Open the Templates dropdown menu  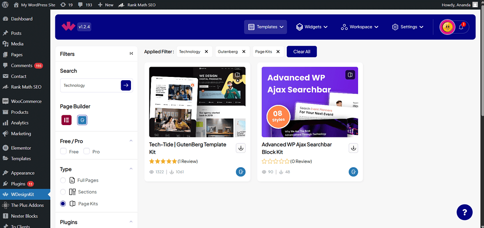pos(265,27)
